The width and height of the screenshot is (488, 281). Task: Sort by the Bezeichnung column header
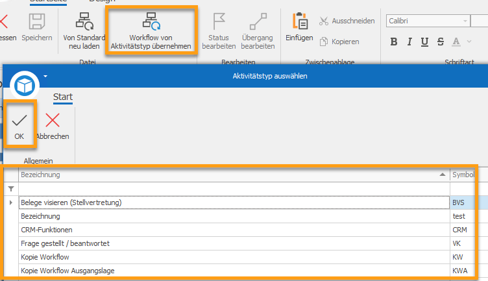(234, 175)
